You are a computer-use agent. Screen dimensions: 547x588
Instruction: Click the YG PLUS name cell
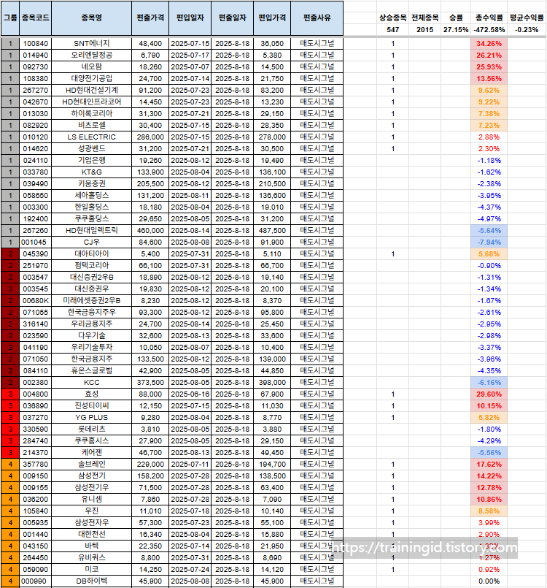tap(91, 417)
